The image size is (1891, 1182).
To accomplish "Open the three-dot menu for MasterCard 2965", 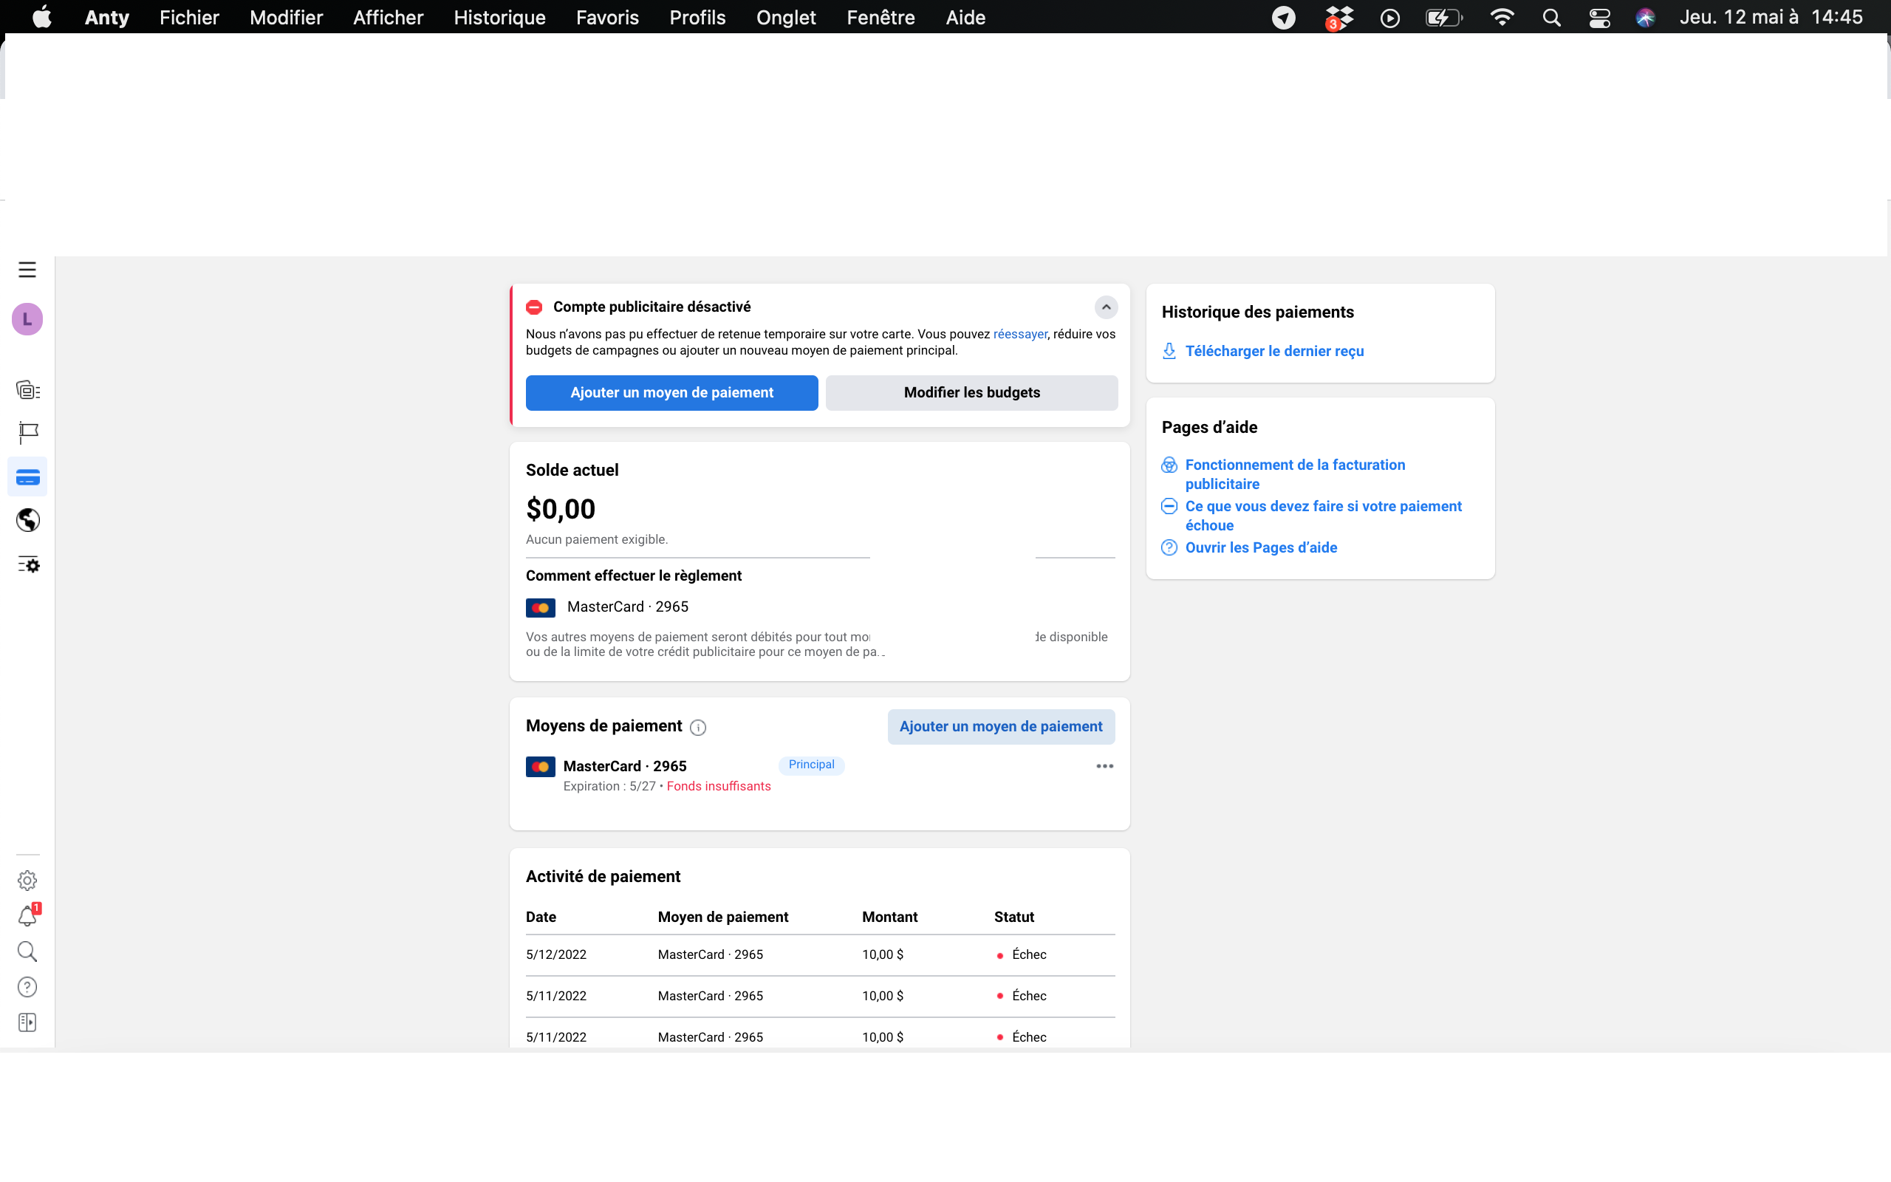I will (1104, 766).
